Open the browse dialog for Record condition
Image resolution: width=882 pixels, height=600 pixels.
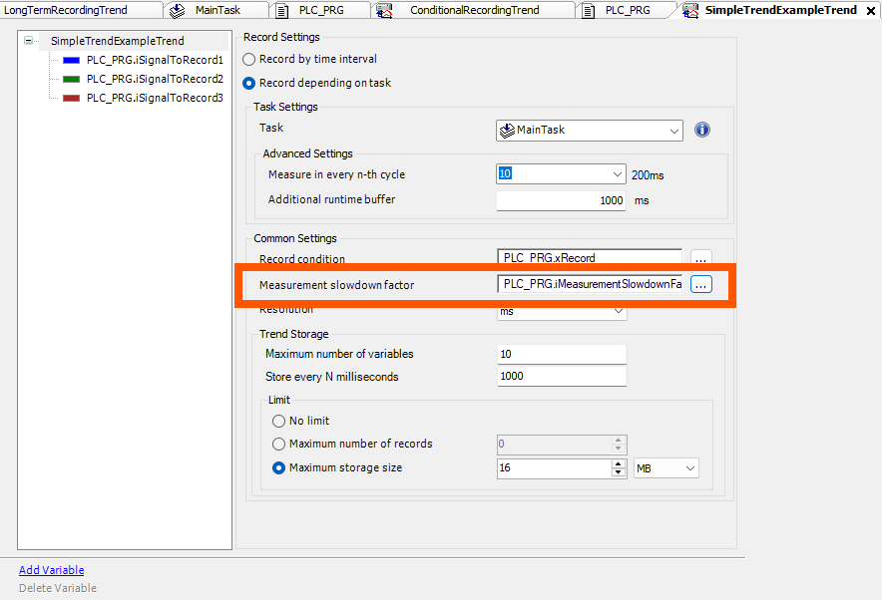[700, 257]
